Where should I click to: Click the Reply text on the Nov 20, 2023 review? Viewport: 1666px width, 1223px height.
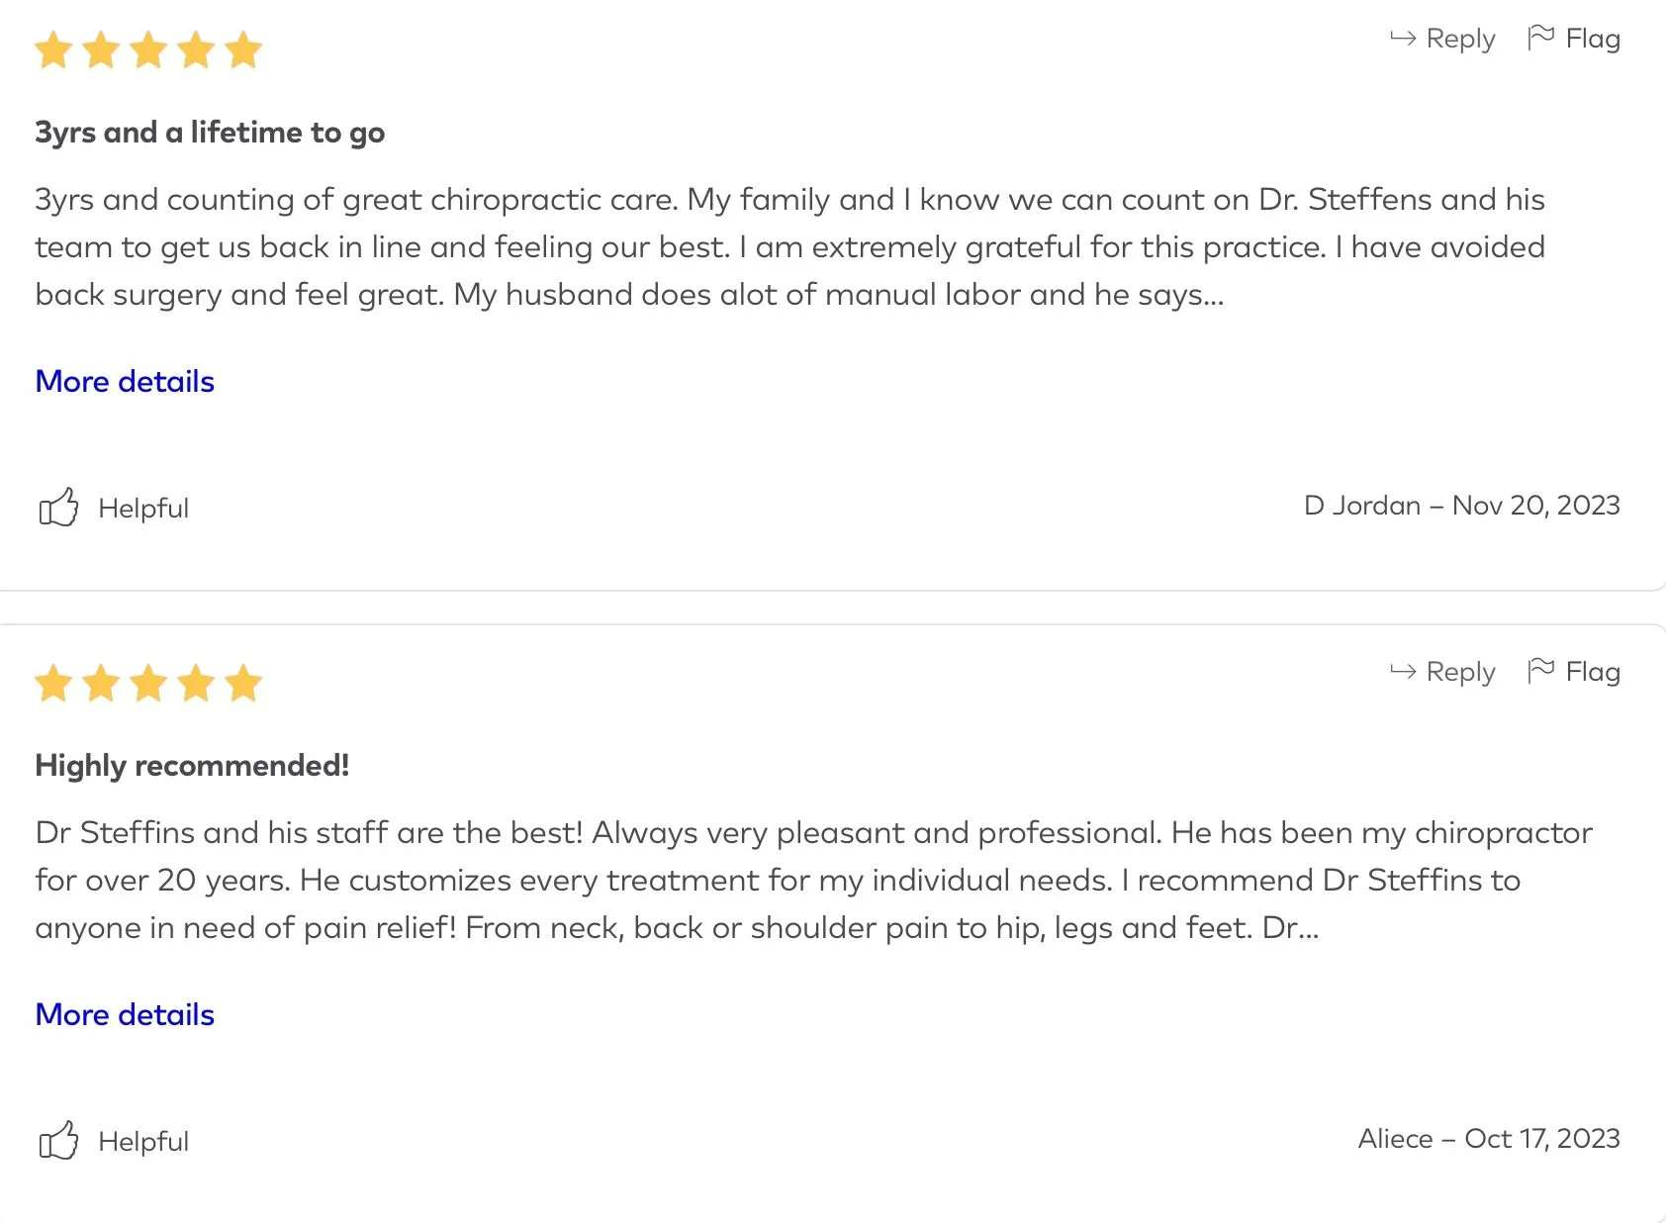(x=1460, y=39)
